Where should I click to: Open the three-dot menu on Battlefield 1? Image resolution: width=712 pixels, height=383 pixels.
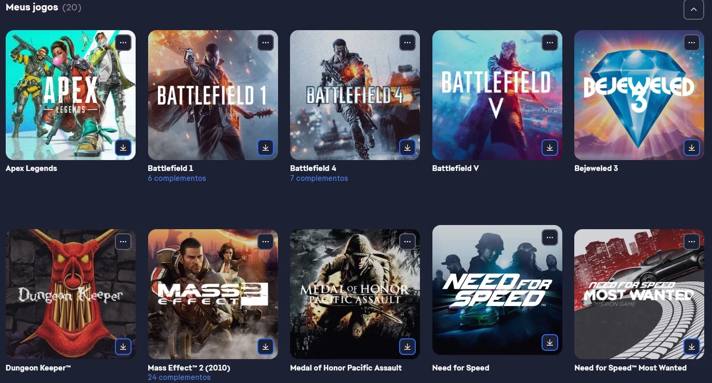coord(266,43)
